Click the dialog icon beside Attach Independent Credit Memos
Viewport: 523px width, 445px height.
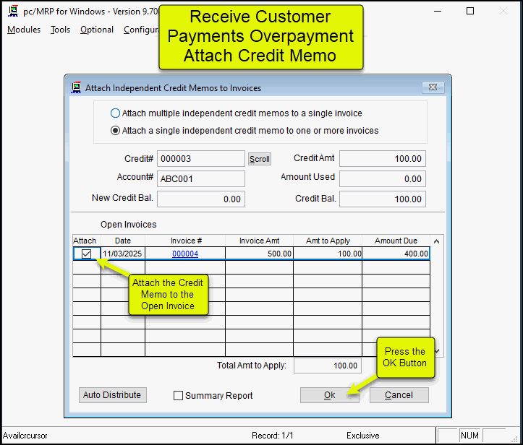click(76, 87)
